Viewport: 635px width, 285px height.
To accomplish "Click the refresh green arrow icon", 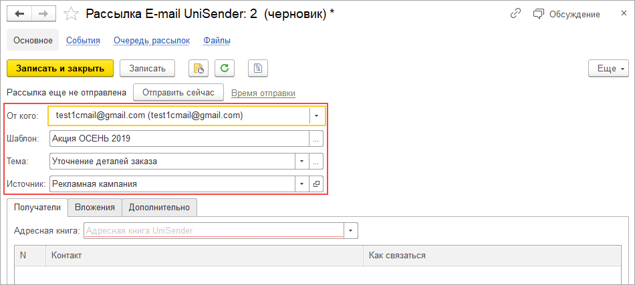I will (x=225, y=68).
